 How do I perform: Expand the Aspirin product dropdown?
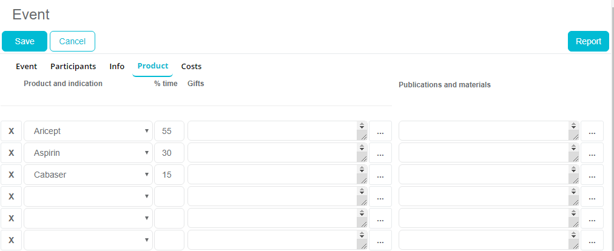(x=88, y=153)
